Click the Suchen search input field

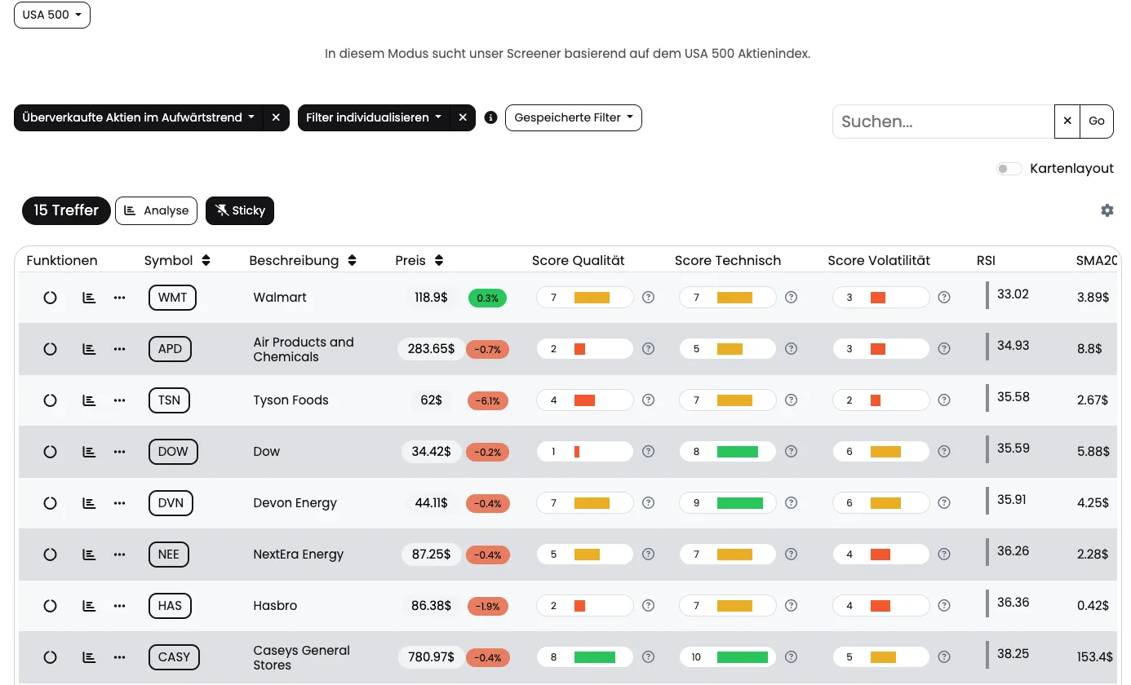[x=943, y=122]
